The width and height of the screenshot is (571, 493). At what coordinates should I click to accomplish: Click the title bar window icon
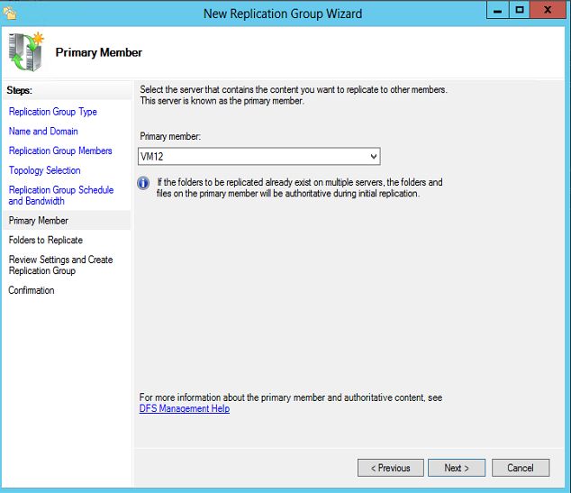point(10,14)
